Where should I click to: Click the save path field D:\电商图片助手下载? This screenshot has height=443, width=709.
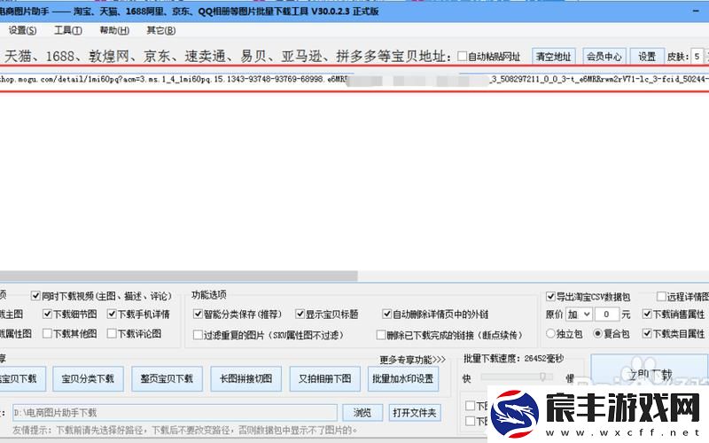pyautogui.click(x=175, y=413)
